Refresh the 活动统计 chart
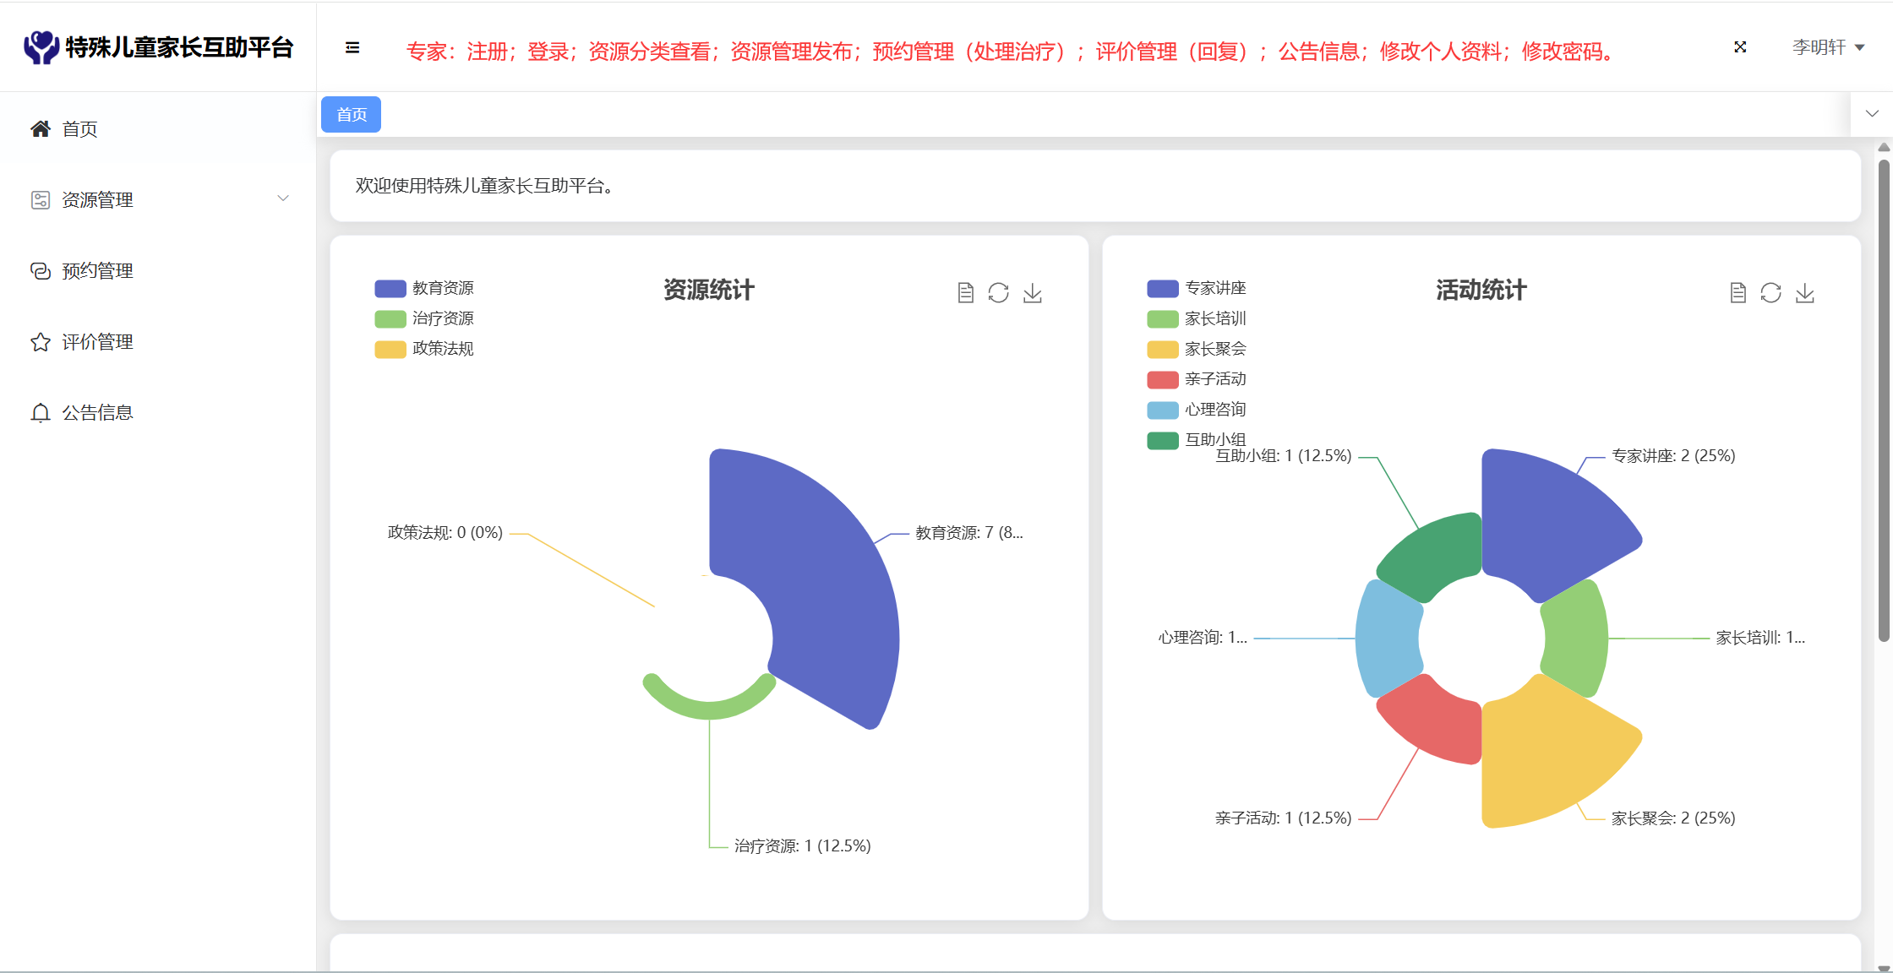Viewport: 1893px width, 973px height. (x=1771, y=293)
